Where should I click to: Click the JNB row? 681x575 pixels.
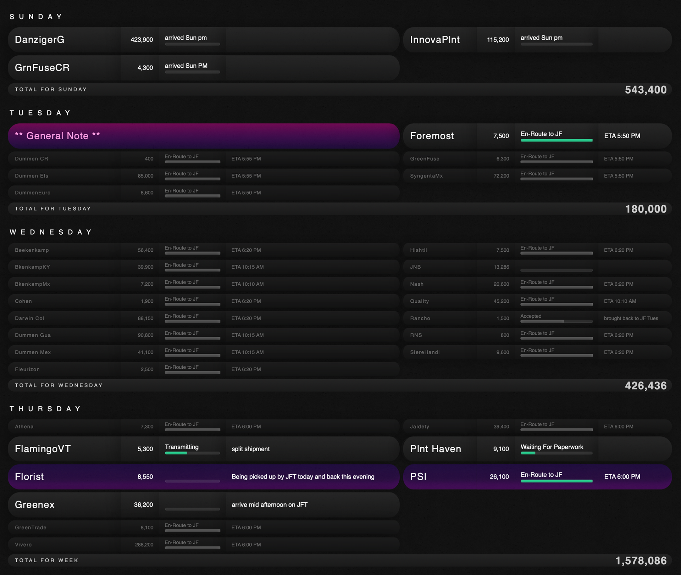[x=537, y=267]
